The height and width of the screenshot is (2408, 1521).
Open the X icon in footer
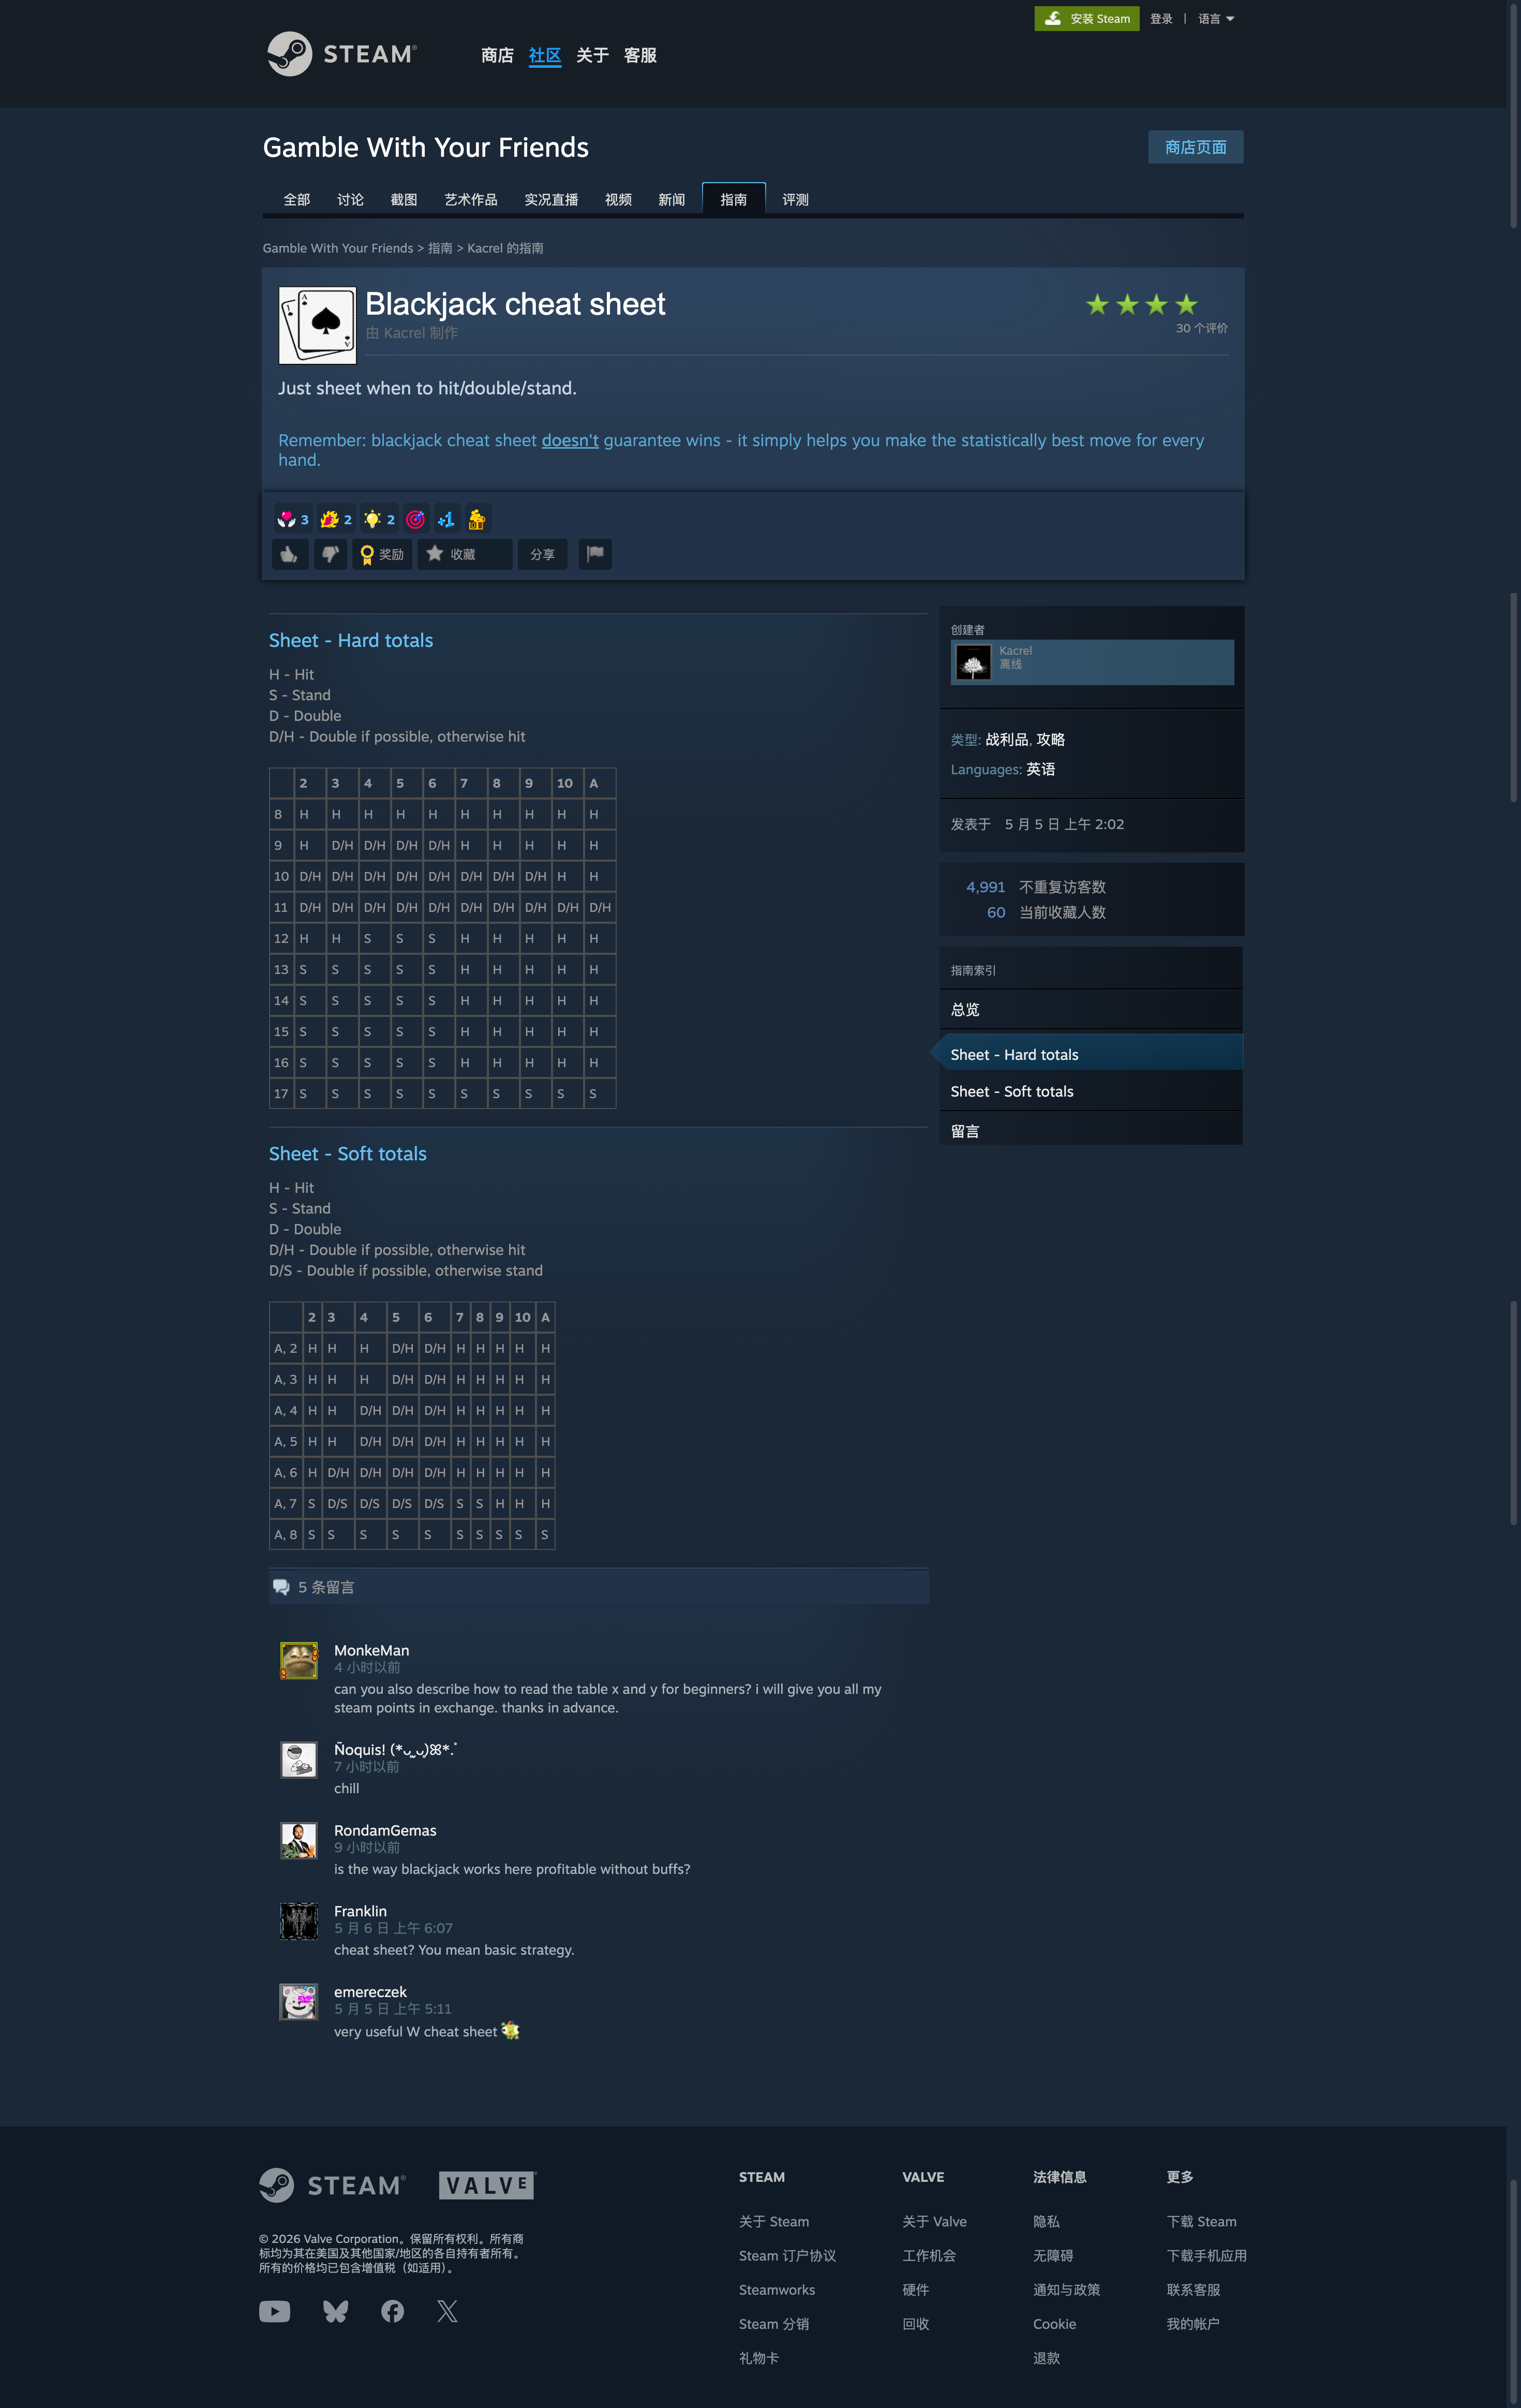tap(447, 2311)
